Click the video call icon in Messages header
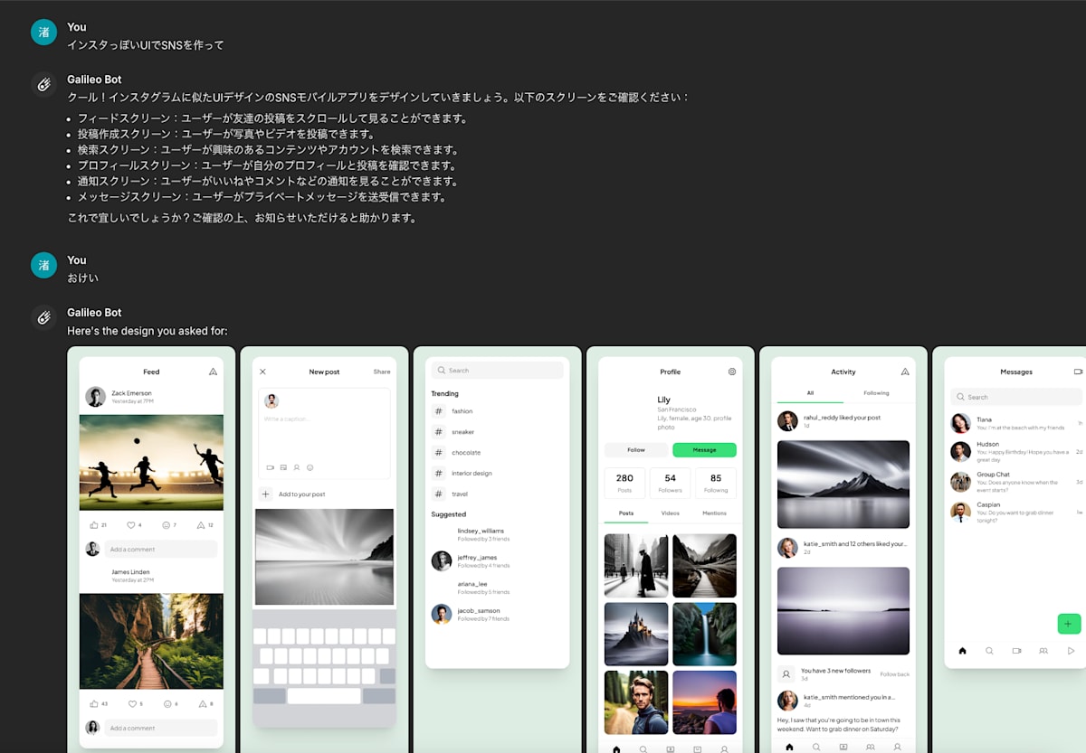 [1078, 372]
